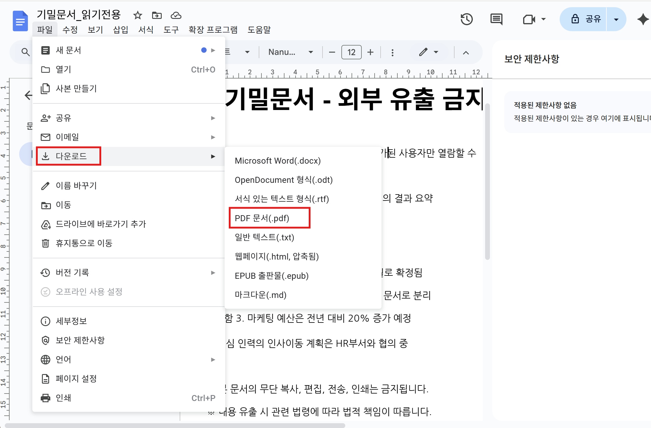
Task: Open the 수정 menu
Action: 70,30
